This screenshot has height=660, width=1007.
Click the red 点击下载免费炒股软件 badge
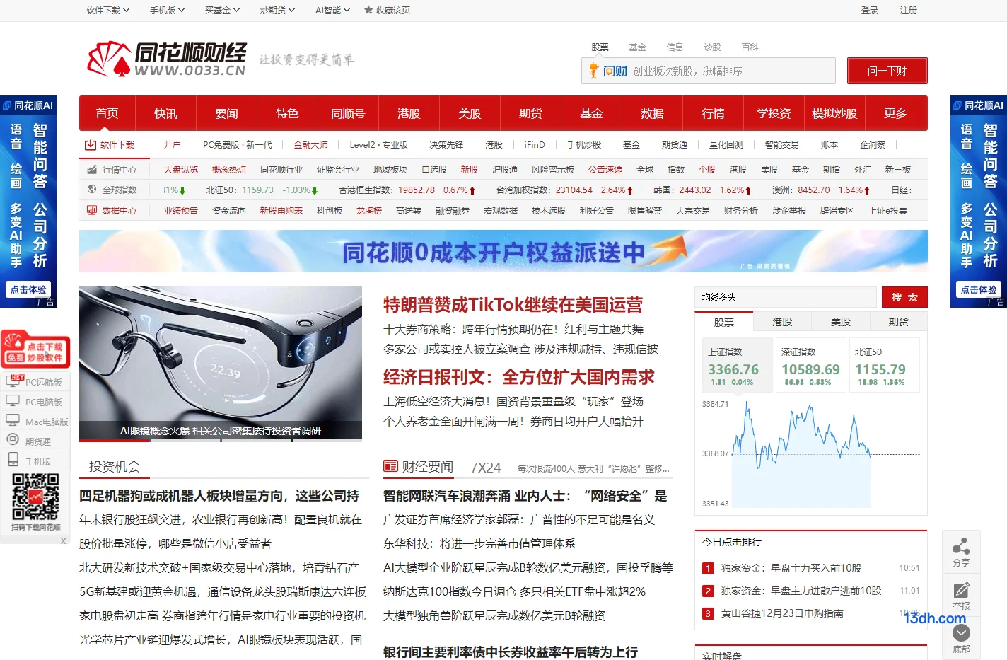point(35,349)
